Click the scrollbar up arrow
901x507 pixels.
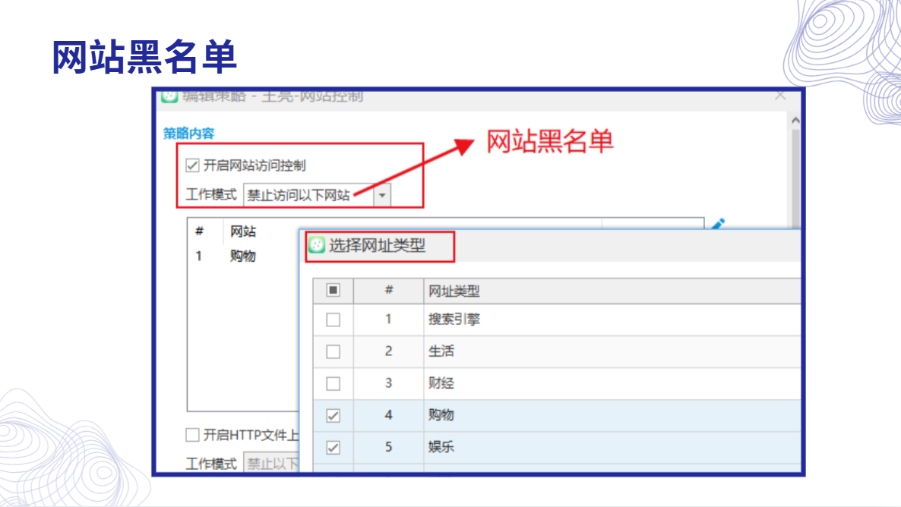click(795, 121)
